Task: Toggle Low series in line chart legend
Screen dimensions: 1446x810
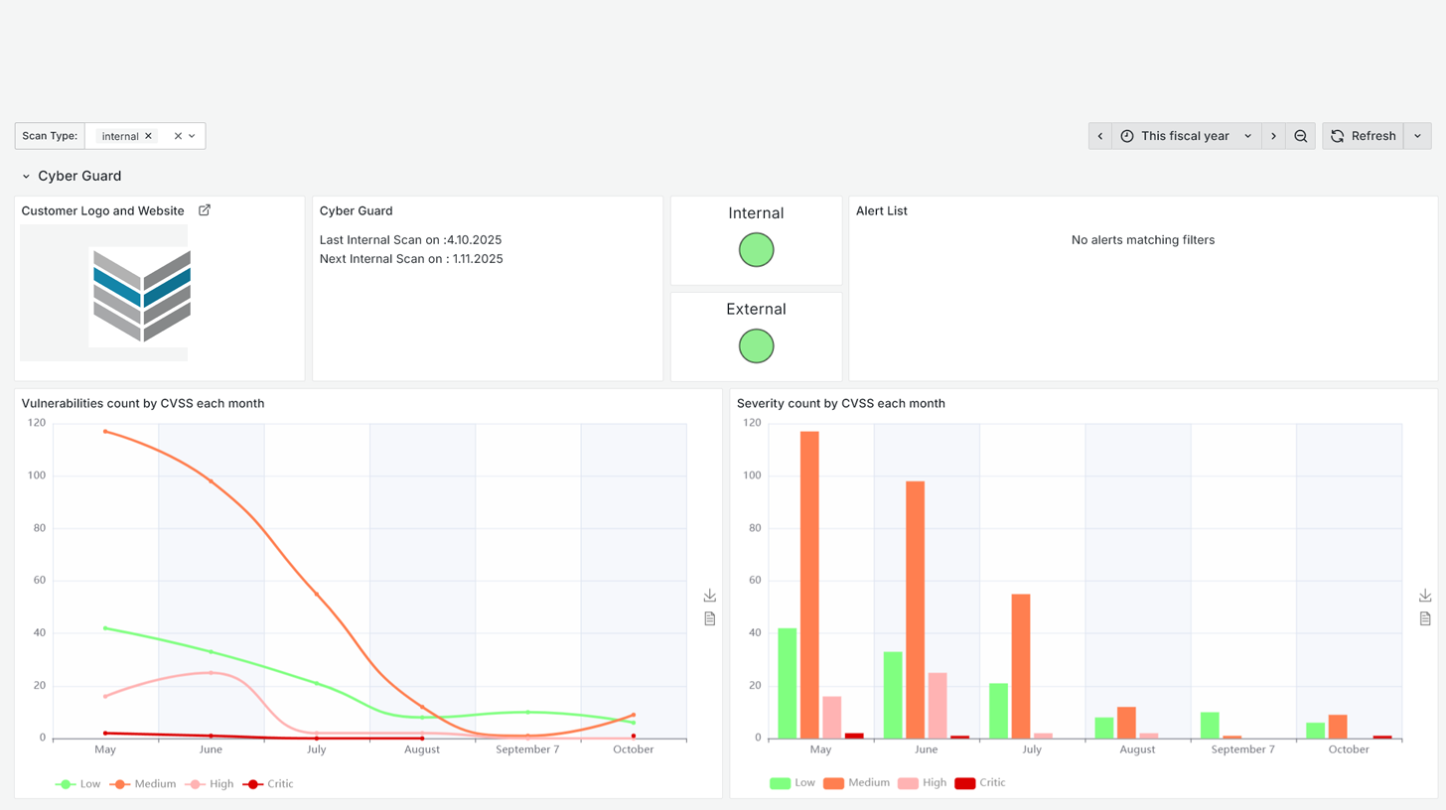Action: coord(78,784)
